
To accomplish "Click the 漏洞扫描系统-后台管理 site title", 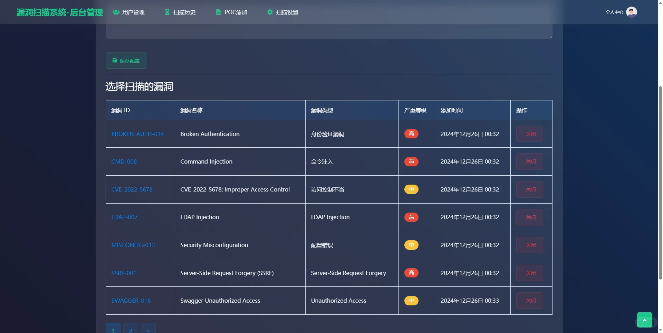I will coord(60,12).
